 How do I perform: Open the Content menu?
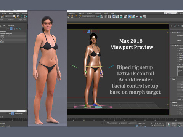(x=89, y=13)
